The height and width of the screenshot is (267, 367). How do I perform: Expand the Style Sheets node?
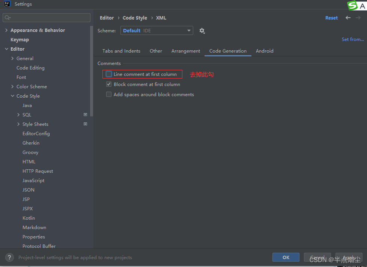pos(18,124)
